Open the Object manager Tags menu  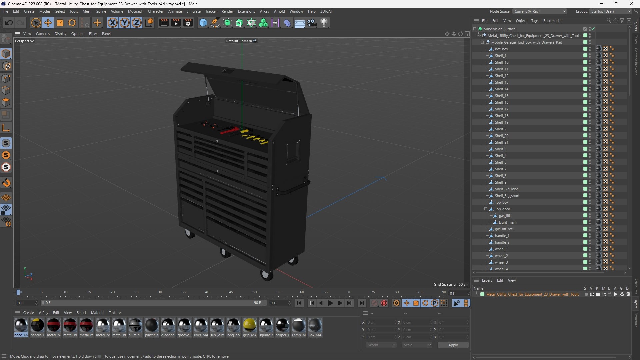tap(535, 21)
